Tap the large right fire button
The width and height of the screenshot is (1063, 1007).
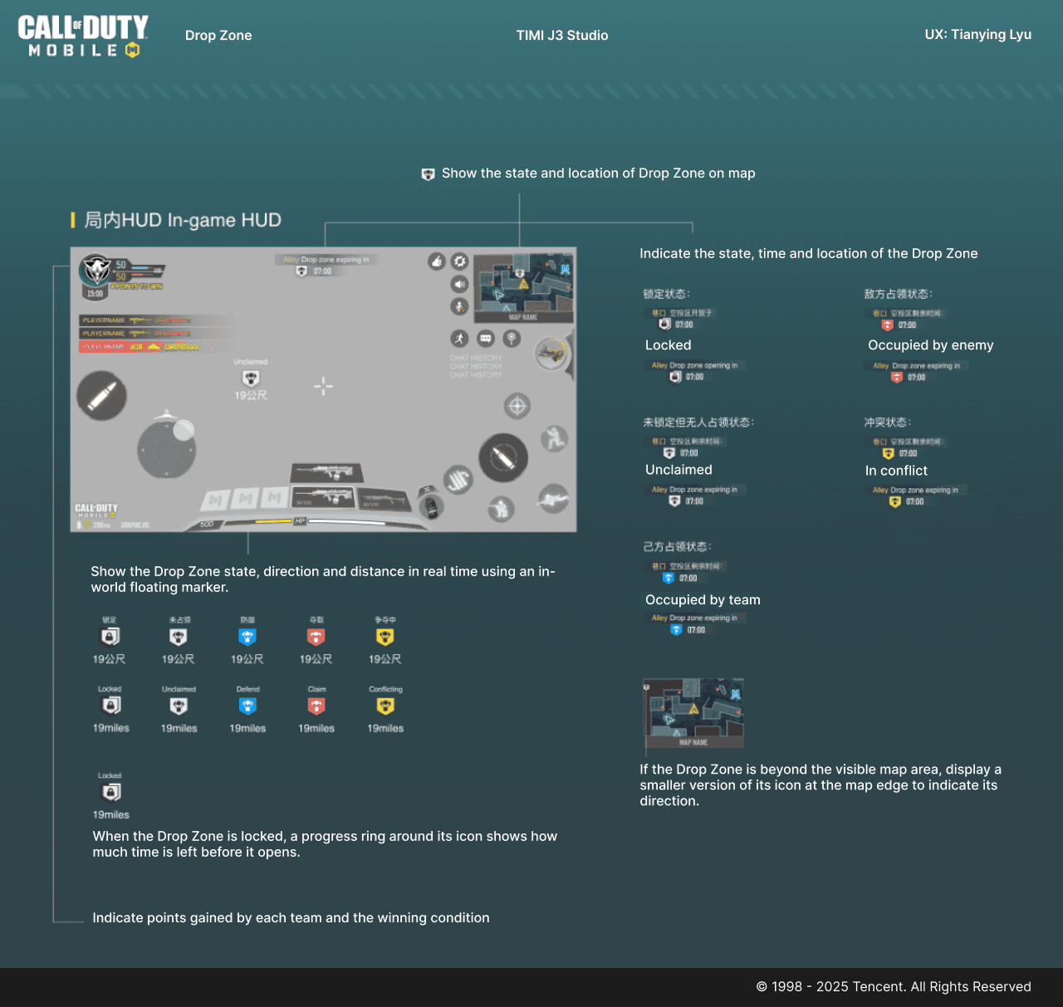pyautogui.click(x=503, y=457)
